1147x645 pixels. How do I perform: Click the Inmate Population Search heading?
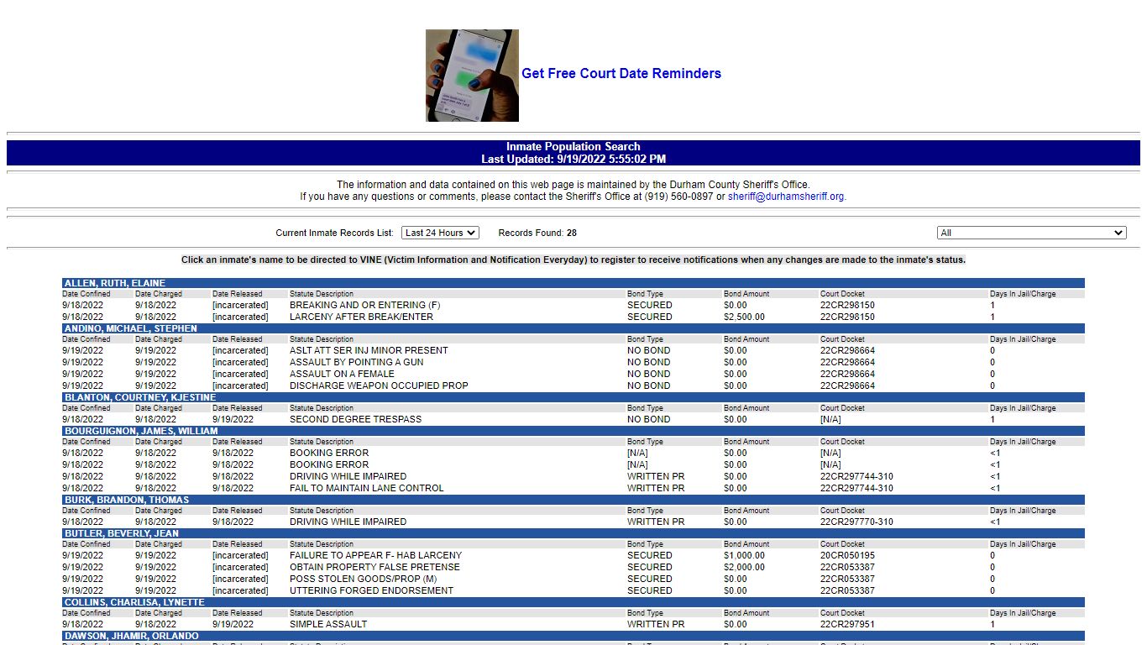click(573, 146)
